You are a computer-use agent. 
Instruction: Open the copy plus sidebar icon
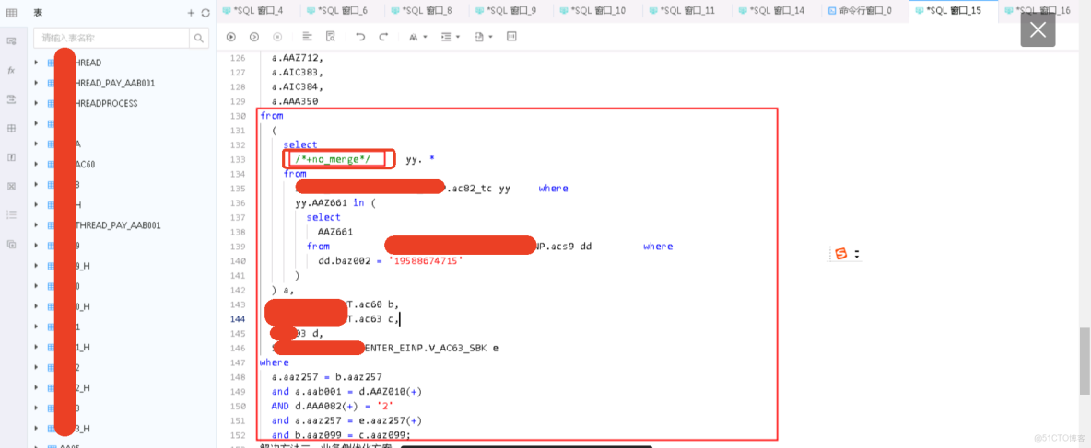(11, 244)
